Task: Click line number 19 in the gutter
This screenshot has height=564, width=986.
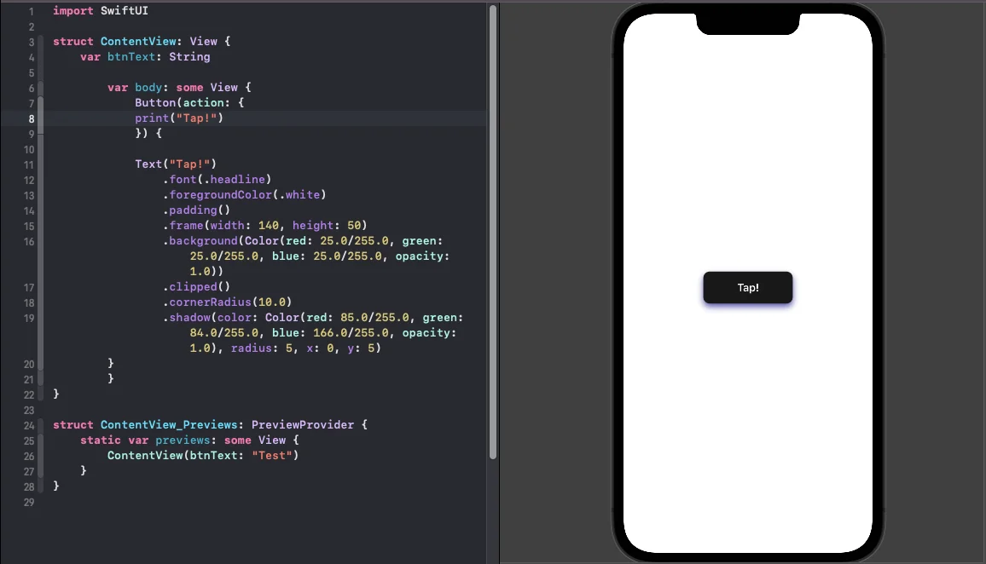Action: coord(29,319)
